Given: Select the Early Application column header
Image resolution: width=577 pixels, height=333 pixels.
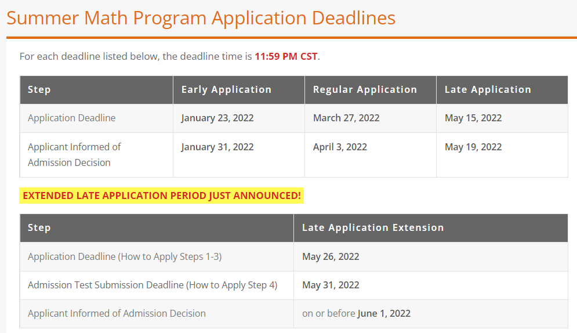Looking at the screenshot, I should point(226,90).
